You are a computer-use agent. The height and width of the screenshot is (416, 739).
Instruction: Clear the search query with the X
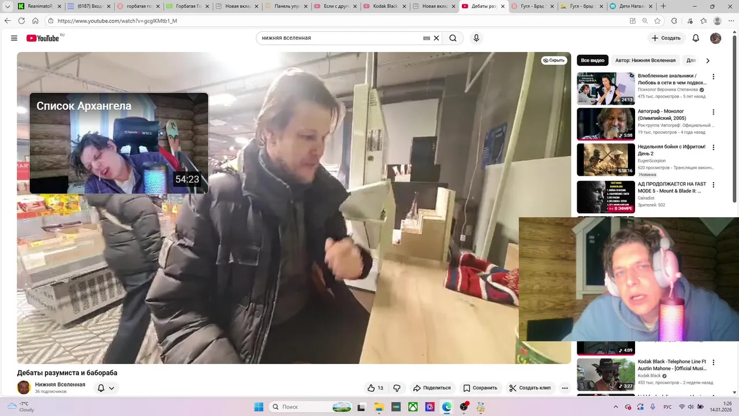[436, 38]
